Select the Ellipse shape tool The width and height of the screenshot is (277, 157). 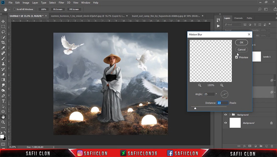(3, 112)
